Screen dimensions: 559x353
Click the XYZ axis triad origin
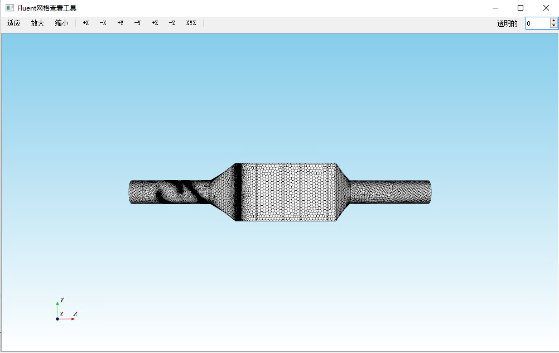point(57,319)
